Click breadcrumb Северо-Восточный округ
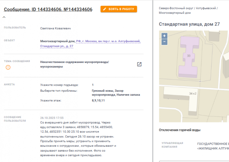This screenshot has height=162, width=229. point(176,8)
